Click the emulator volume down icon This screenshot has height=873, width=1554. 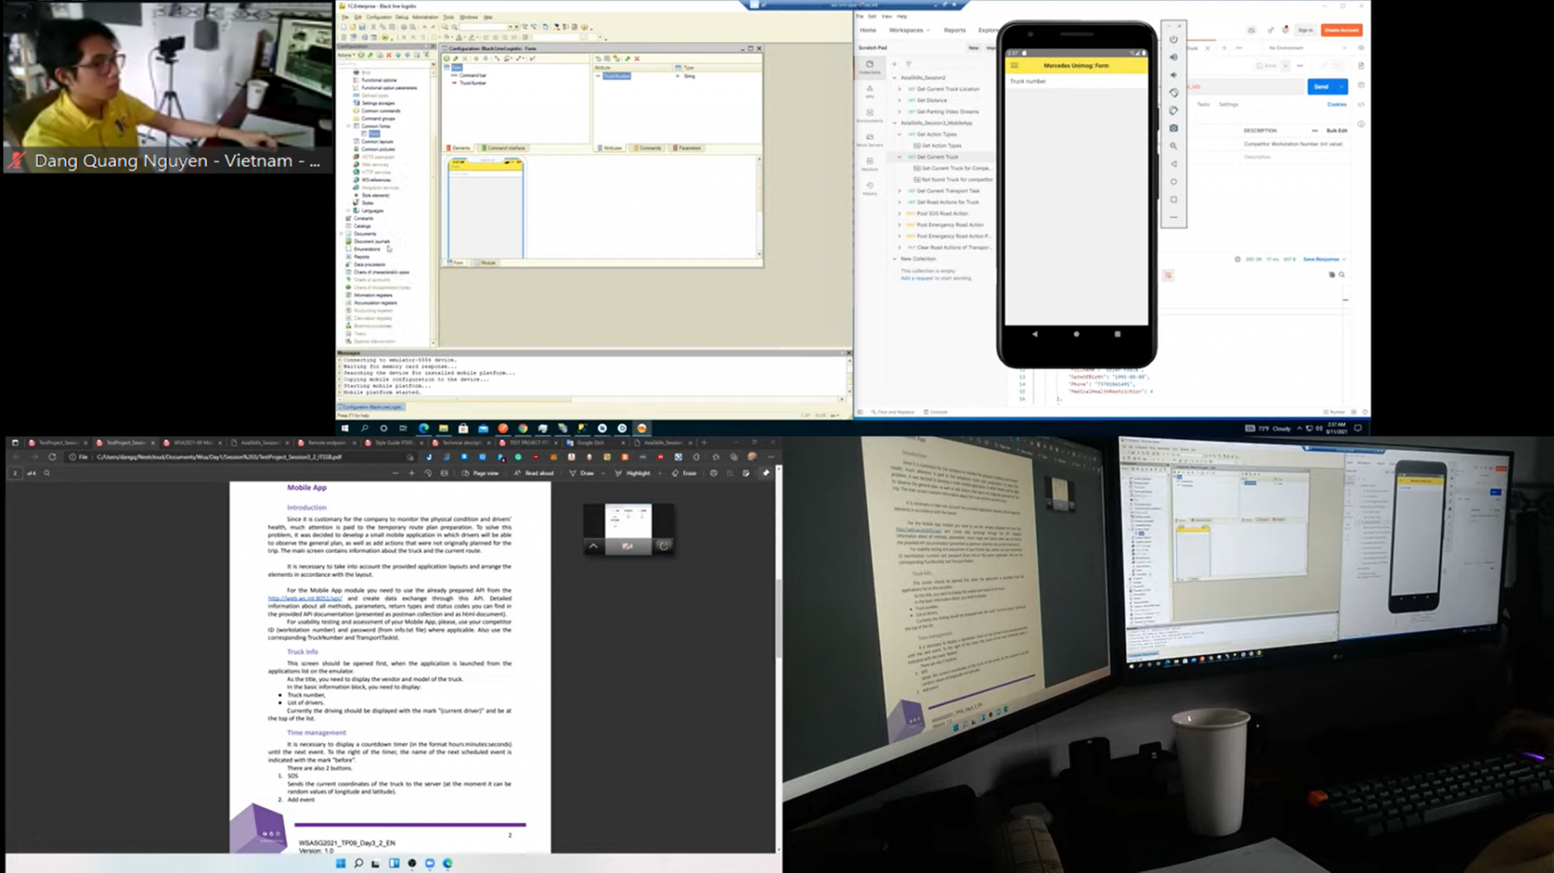(1173, 75)
